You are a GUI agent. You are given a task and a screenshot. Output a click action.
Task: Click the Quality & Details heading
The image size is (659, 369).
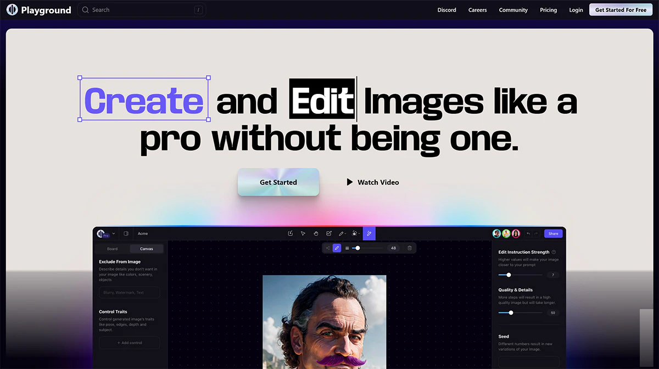pyautogui.click(x=516, y=290)
